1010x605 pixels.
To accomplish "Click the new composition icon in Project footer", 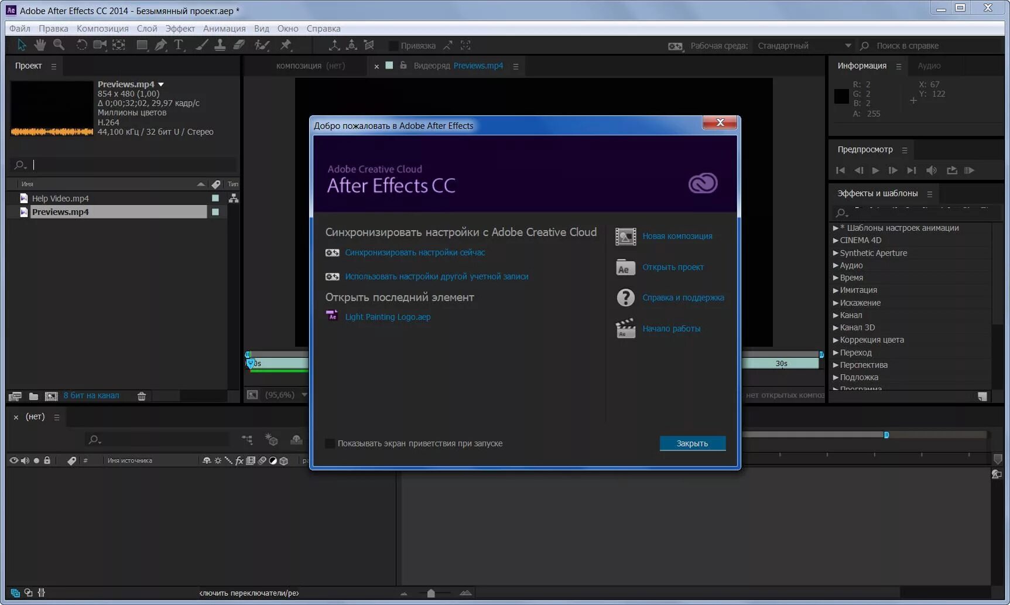I will [52, 397].
